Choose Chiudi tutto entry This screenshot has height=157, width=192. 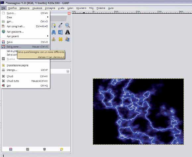pos(25,81)
